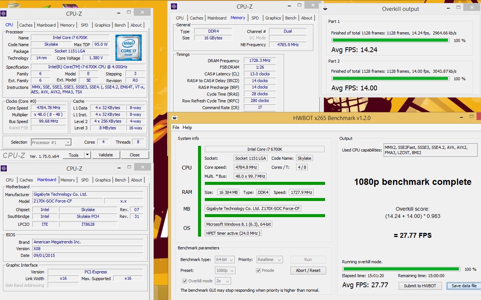Image resolution: width=481 pixels, height=300 pixels.
Task: Click BIOS Date 09/01/2015 field
Action: (x=88, y=255)
